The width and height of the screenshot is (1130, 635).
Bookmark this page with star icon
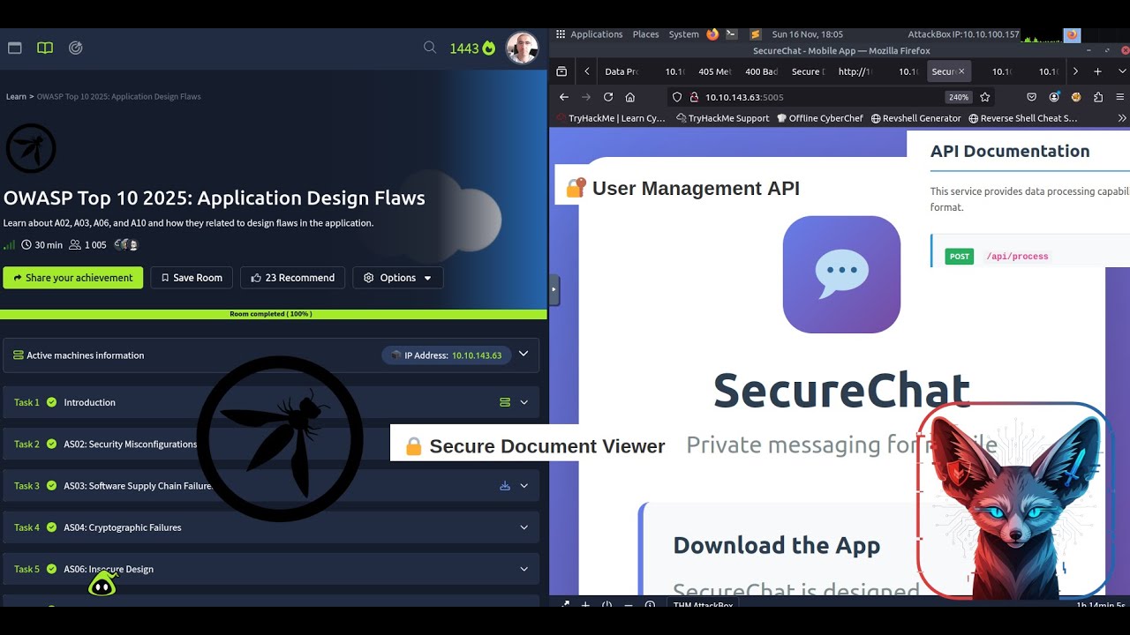(x=985, y=97)
